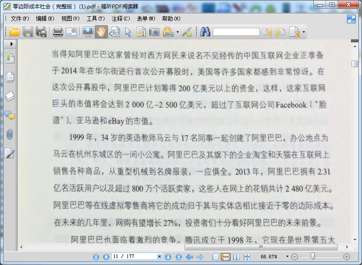Switch to continuous facing layout
362x265 pixels.
pyautogui.click(x=247, y=257)
